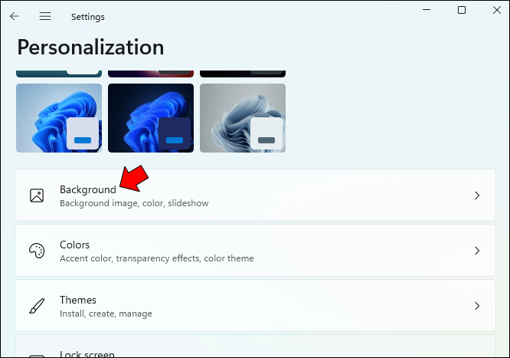Select the dark blue bloom theme thumbnail
The width and height of the screenshot is (510, 358).
pyautogui.click(x=151, y=118)
